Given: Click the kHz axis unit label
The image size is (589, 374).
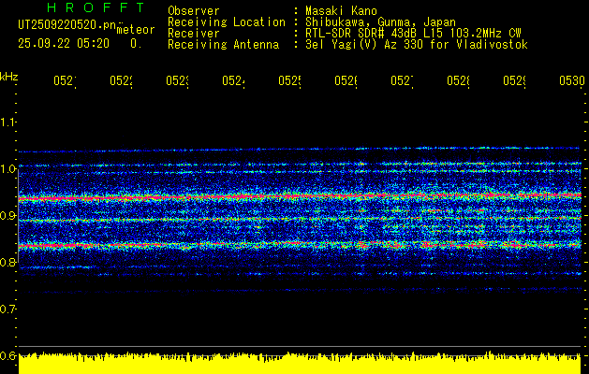Looking at the screenshot, I should click(x=9, y=77).
